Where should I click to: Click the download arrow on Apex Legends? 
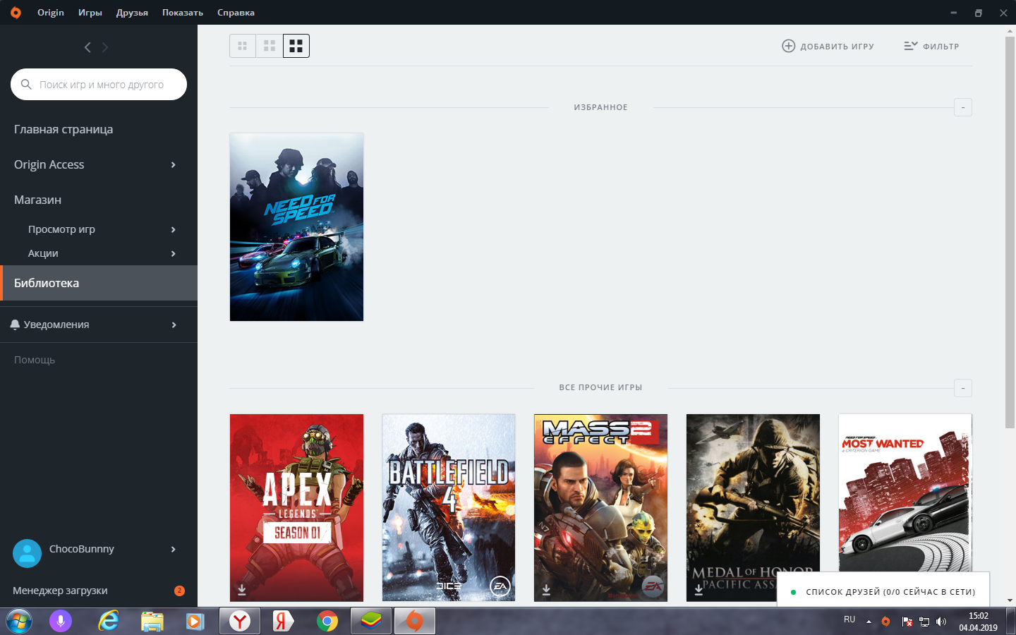[242, 589]
